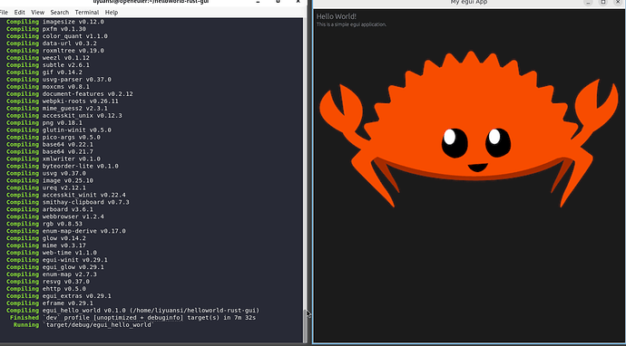Viewport: 626px width, 346px height.
Task: Click the 'egui_hello_world v0.1.0' compile line
Action: pos(133,311)
